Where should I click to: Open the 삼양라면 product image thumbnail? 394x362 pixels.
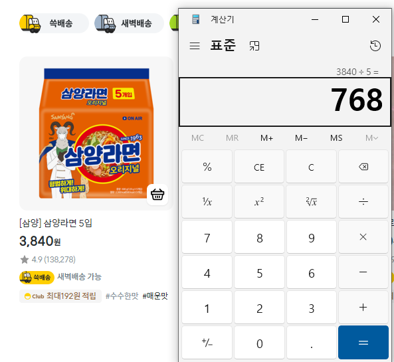click(96, 134)
